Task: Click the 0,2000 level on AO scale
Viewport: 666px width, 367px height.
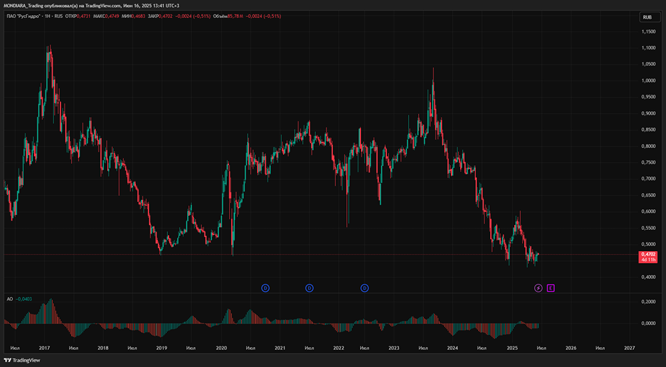Action: click(x=648, y=302)
